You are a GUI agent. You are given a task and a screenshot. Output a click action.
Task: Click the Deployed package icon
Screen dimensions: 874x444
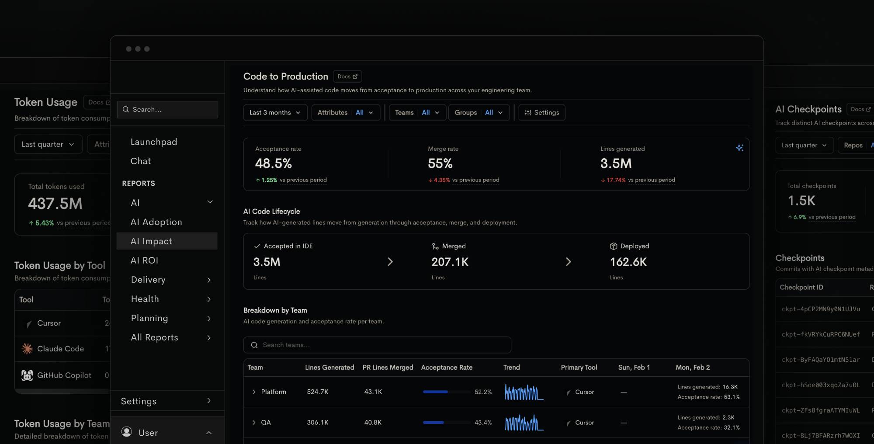click(x=614, y=246)
